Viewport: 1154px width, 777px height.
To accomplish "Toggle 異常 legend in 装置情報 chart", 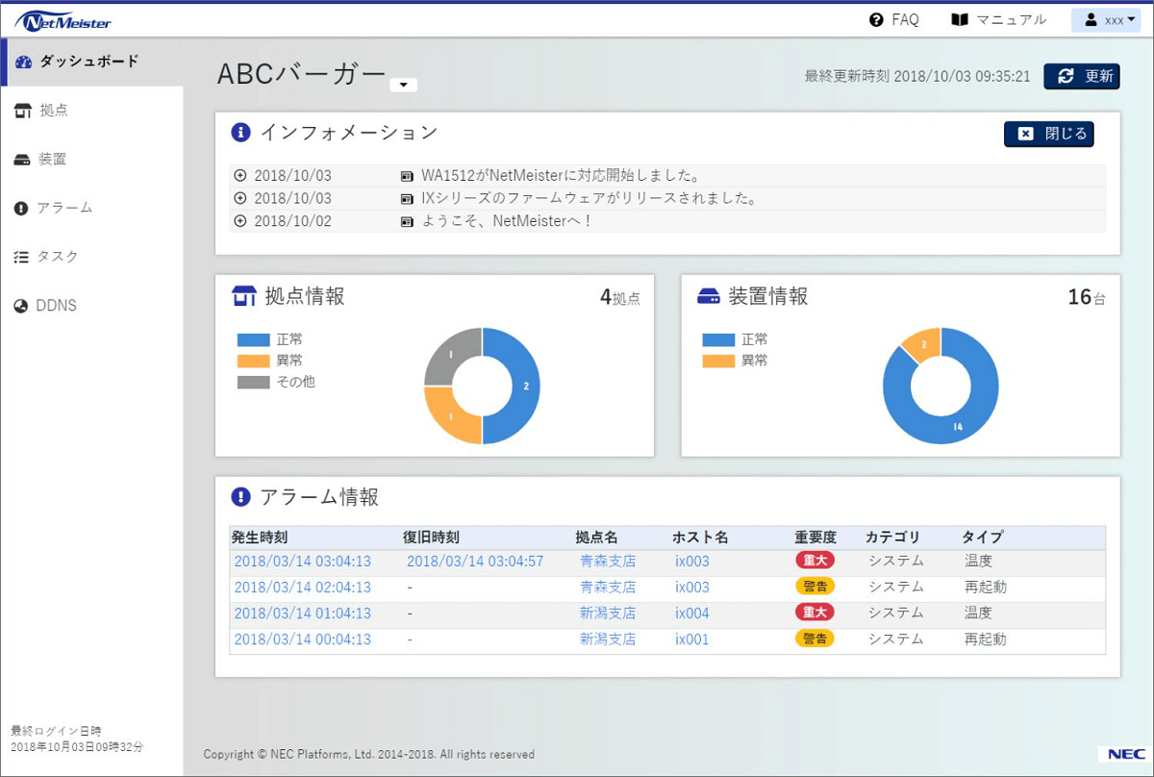I will pos(718,361).
